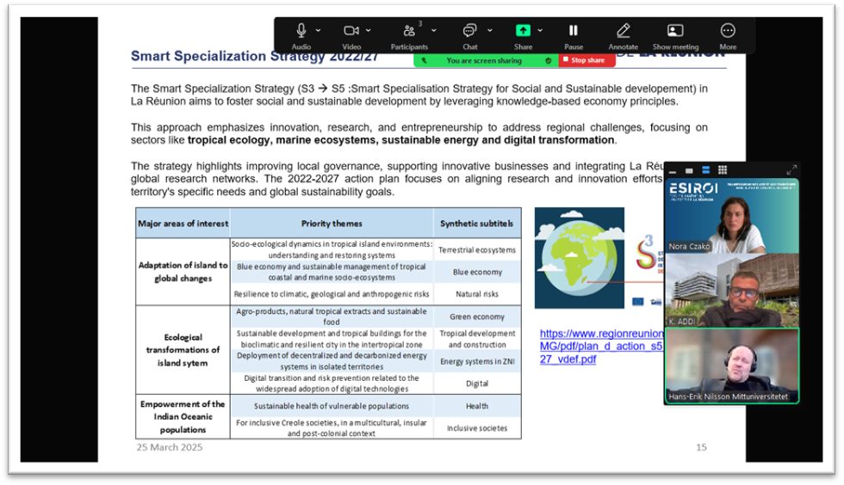
Task: Click 'For inclusive Creole societies' theme cell
Action: pos(332,428)
